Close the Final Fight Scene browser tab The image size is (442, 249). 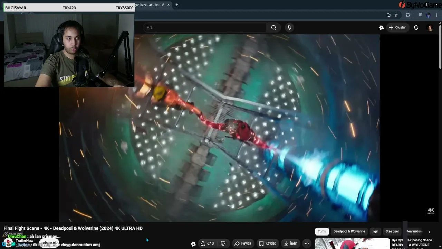pyautogui.click(x=169, y=5)
